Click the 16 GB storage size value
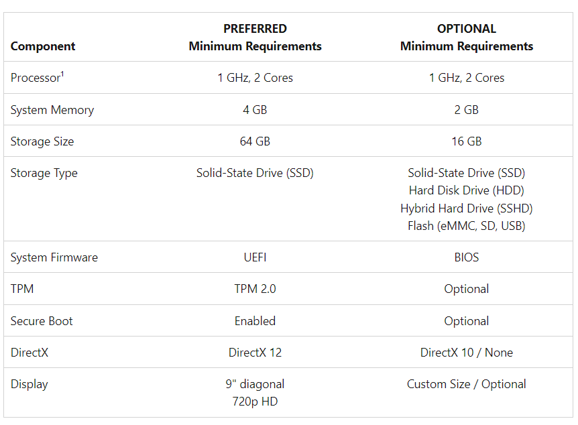 pyautogui.click(x=467, y=141)
